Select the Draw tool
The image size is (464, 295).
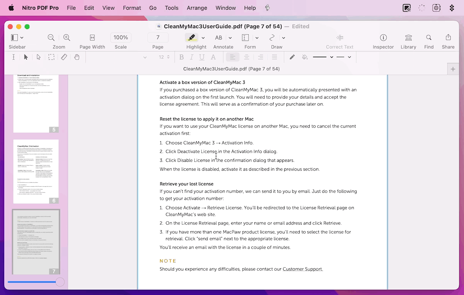point(272,37)
